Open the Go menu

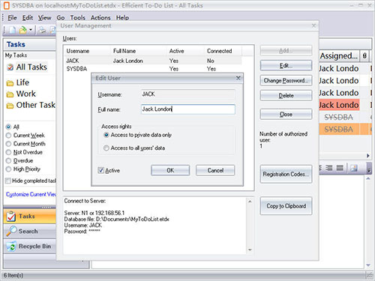61,18
